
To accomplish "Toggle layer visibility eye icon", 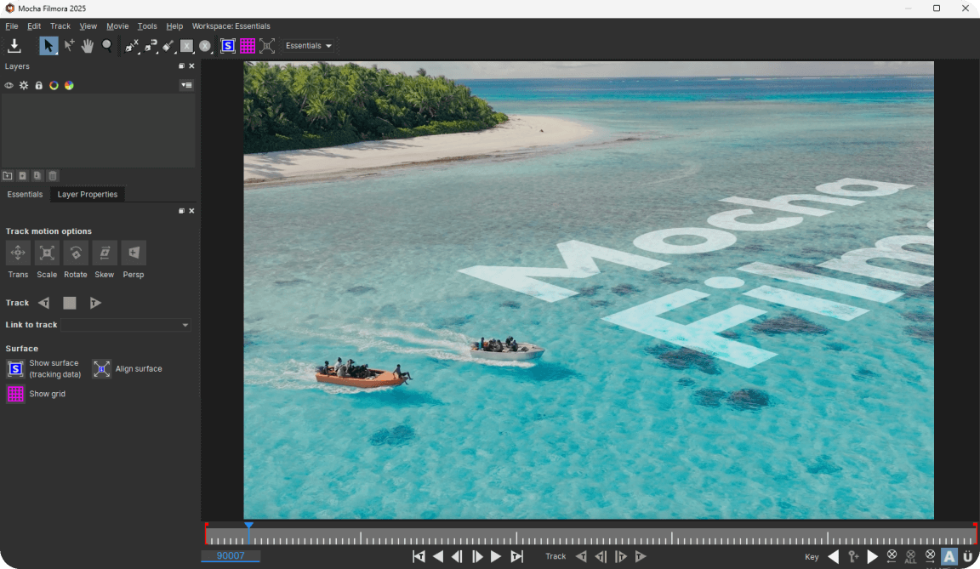I will tap(9, 86).
